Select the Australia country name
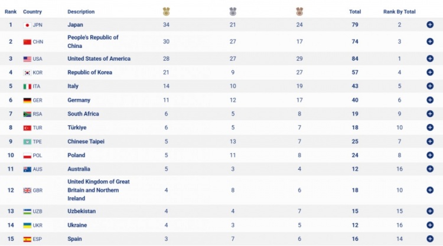443x246 pixels. click(x=80, y=169)
